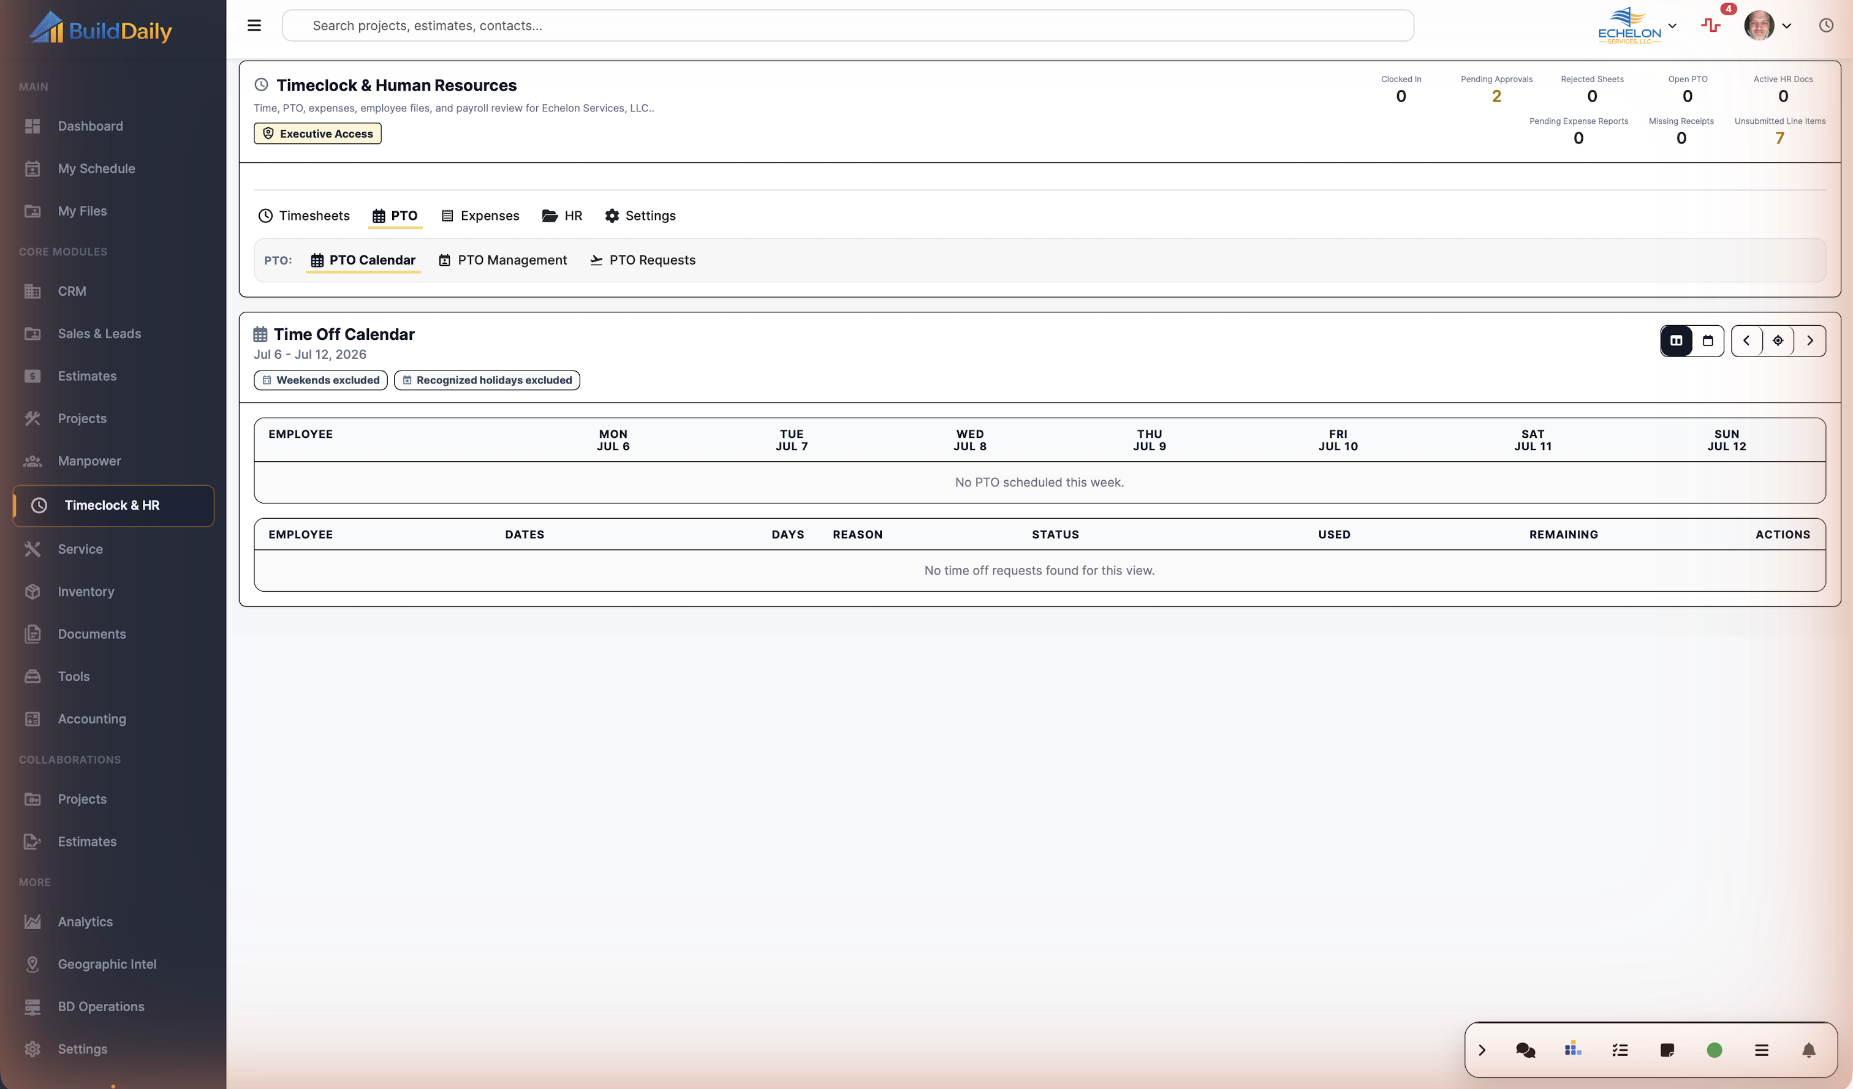Viewport: 1853px width, 1089px height.
Task: Open chat bubbles in bottom toolbar
Action: pos(1525,1050)
